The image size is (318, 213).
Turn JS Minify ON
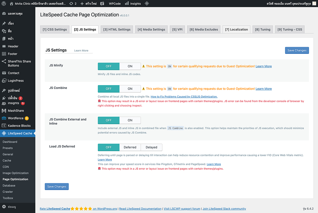point(130,66)
